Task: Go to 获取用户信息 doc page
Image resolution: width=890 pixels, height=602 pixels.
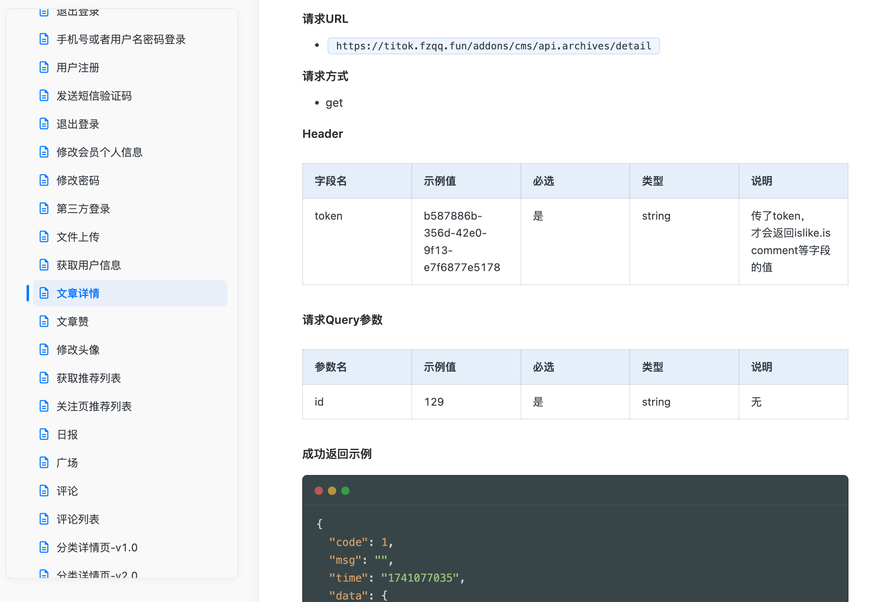Action: (88, 265)
